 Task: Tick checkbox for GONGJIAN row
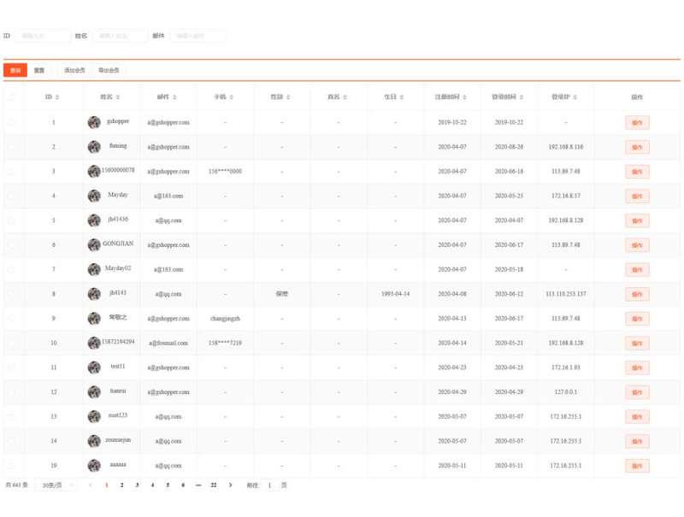11,245
